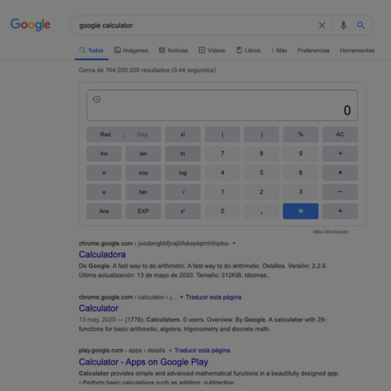Click the factorial x! key
Image resolution: width=391 pixels, height=391 pixels.
coord(182,134)
